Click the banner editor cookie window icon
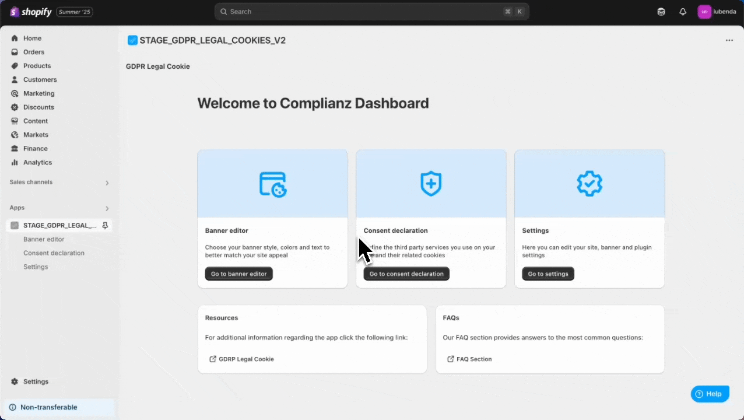The width and height of the screenshot is (744, 420). pos(273,184)
